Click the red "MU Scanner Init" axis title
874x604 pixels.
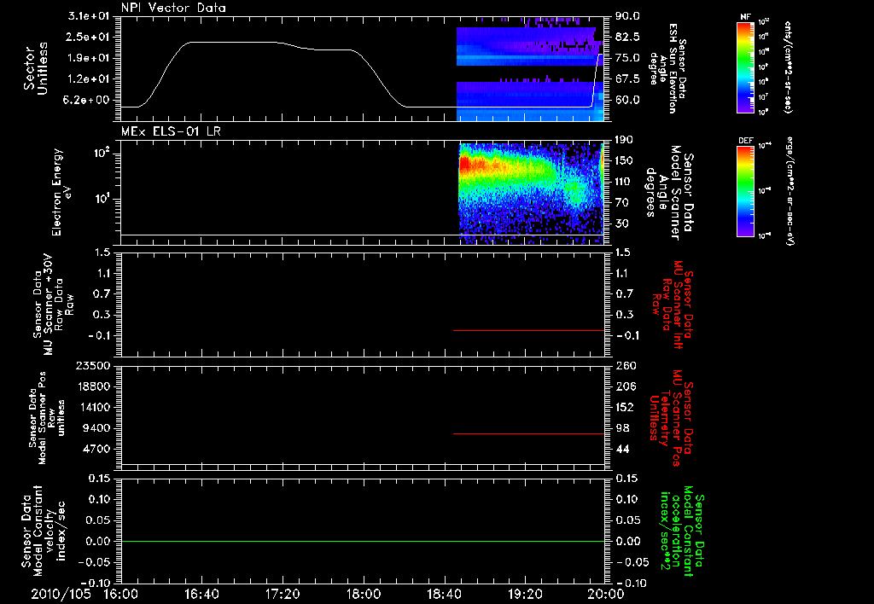point(673,305)
